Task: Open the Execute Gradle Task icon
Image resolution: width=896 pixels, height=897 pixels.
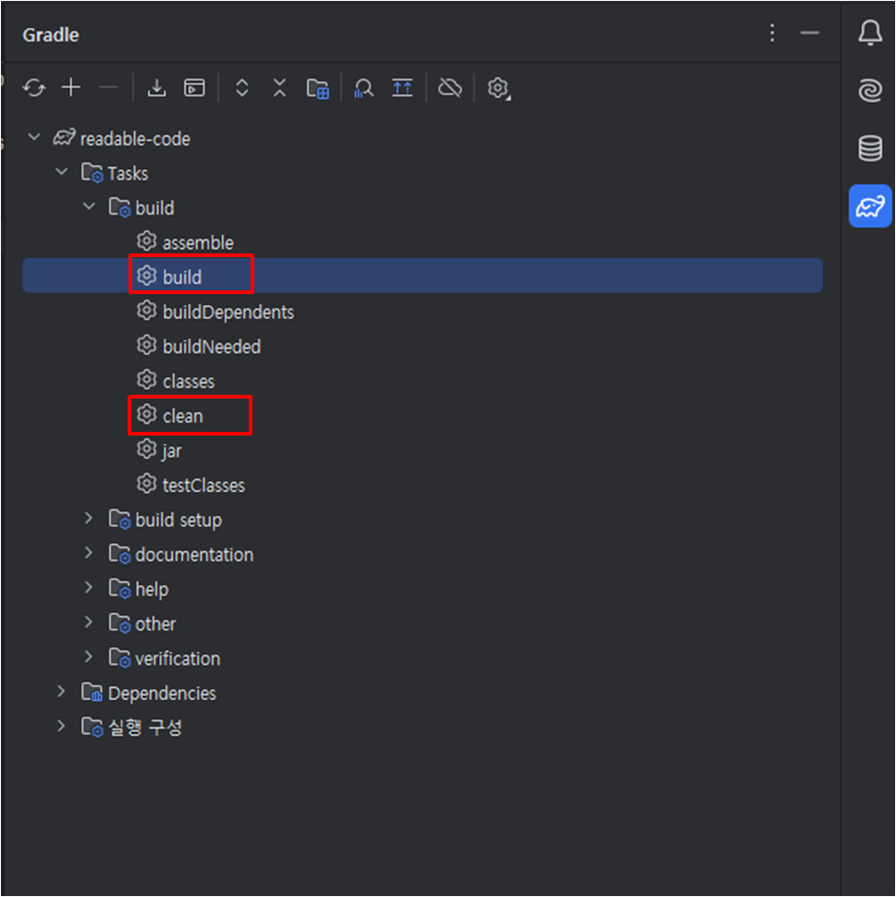Action: 194,88
